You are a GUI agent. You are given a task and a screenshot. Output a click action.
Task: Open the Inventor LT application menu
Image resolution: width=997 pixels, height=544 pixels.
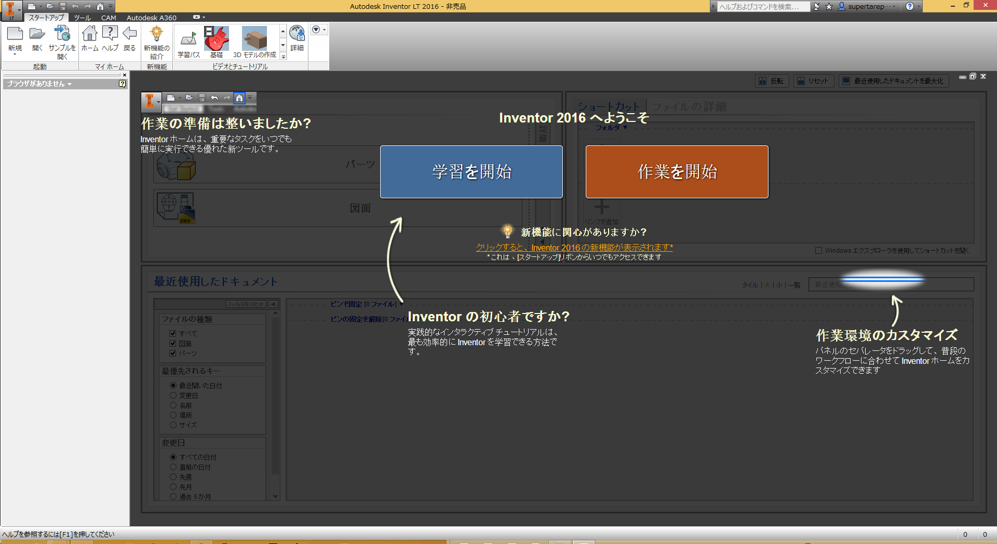click(x=11, y=10)
